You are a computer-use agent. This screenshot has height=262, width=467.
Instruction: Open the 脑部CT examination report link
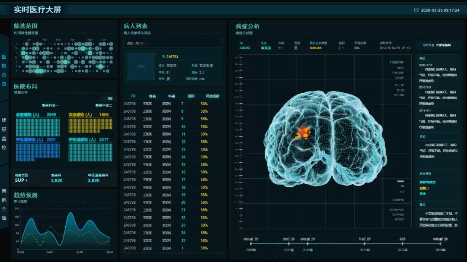424,188
